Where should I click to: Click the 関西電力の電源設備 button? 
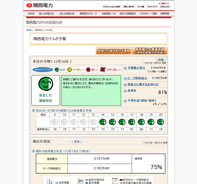point(150,51)
